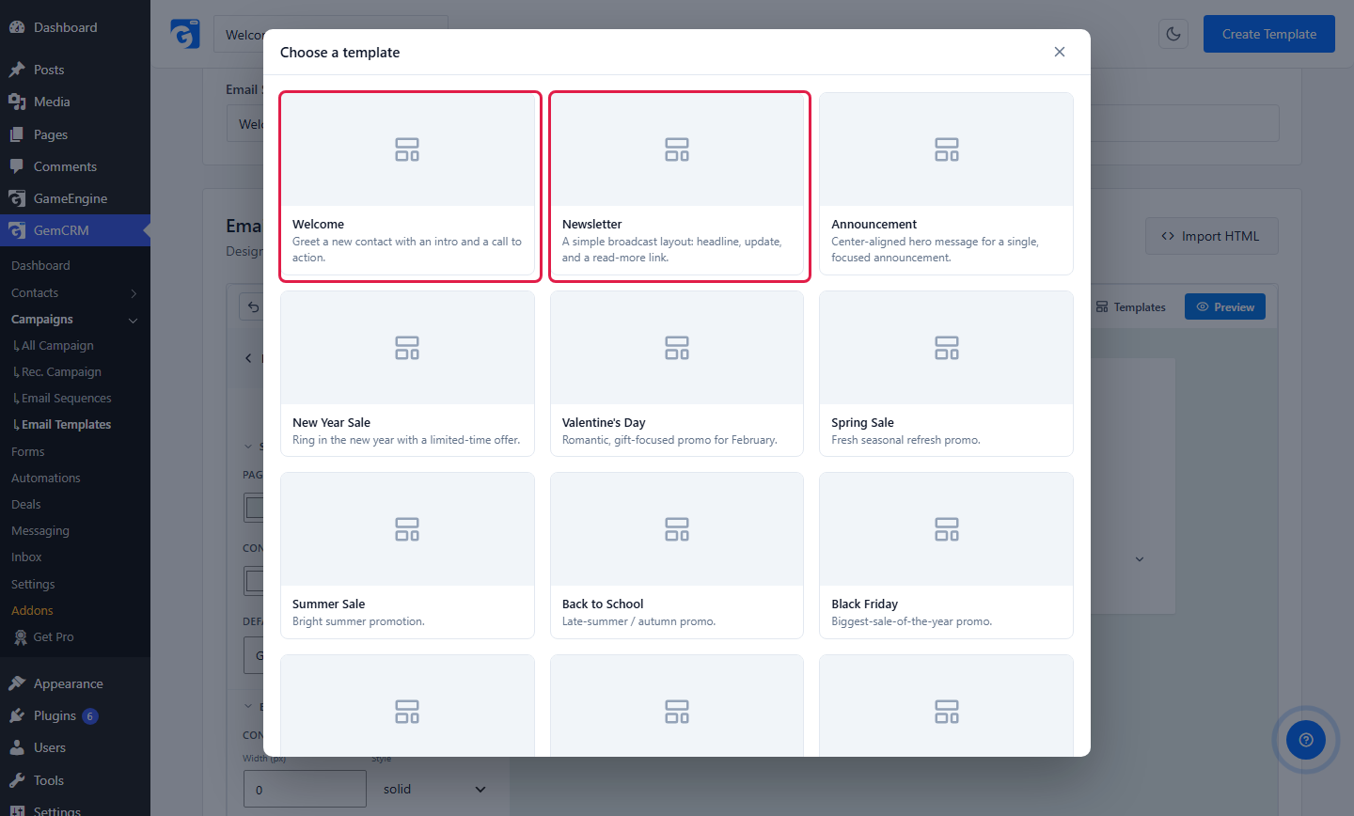
Task: Open the Pages menu
Action: click(x=75, y=134)
